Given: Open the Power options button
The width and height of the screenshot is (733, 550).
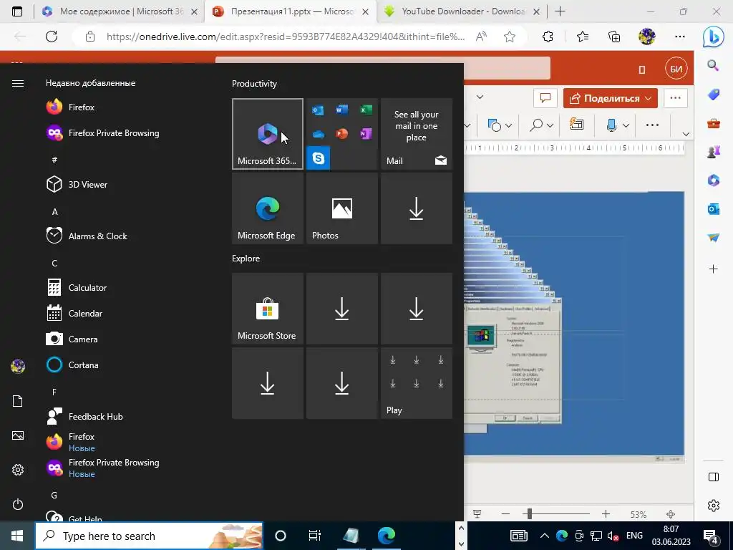Looking at the screenshot, I should coord(18,504).
